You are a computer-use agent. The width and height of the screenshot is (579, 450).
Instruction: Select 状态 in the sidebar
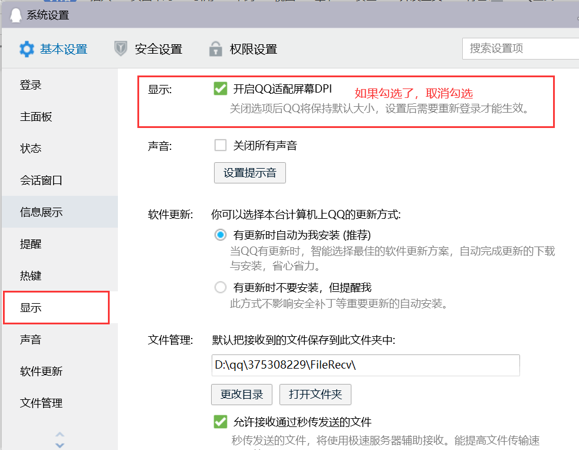(60, 149)
